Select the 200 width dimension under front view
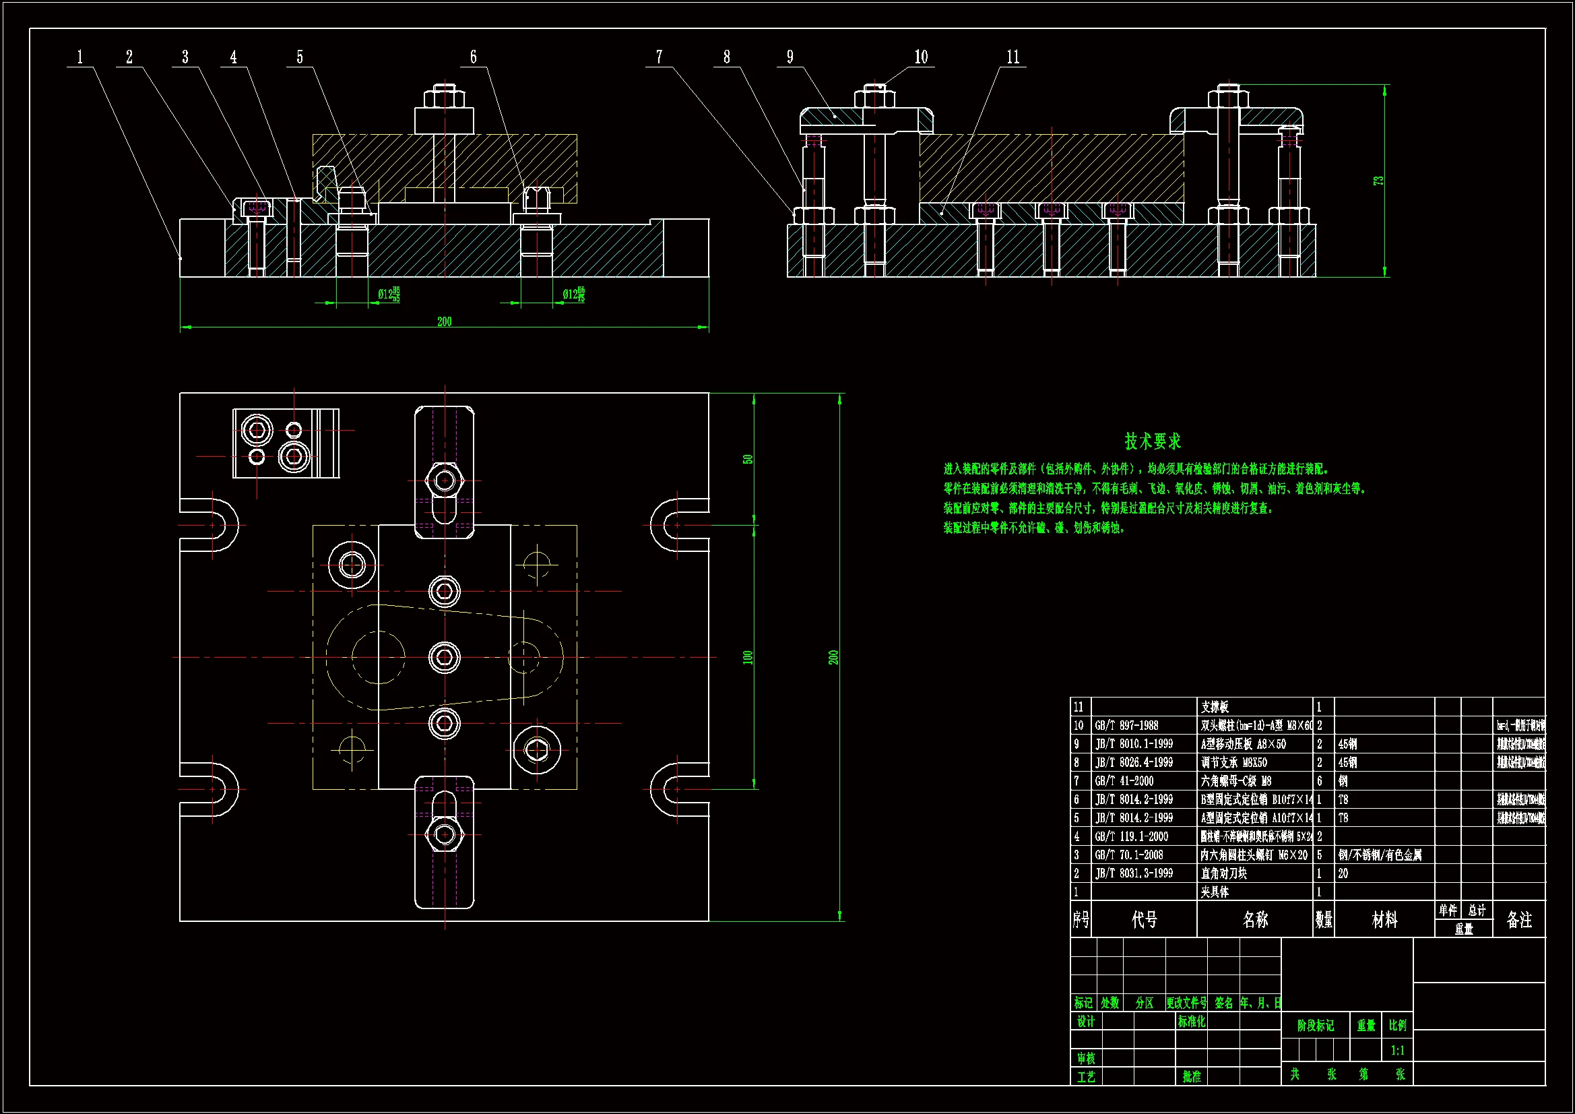 click(x=445, y=321)
